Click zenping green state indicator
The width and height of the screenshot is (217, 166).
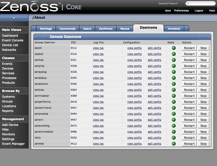pyautogui.click(x=174, y=66)
